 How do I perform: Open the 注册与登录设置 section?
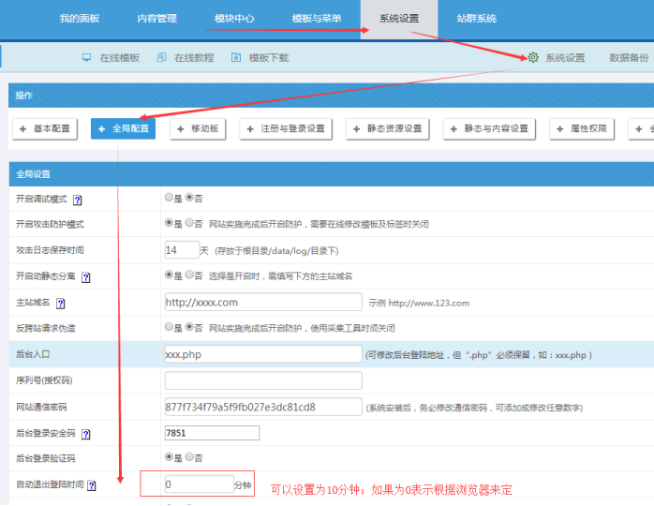click(x=287, y=128)
